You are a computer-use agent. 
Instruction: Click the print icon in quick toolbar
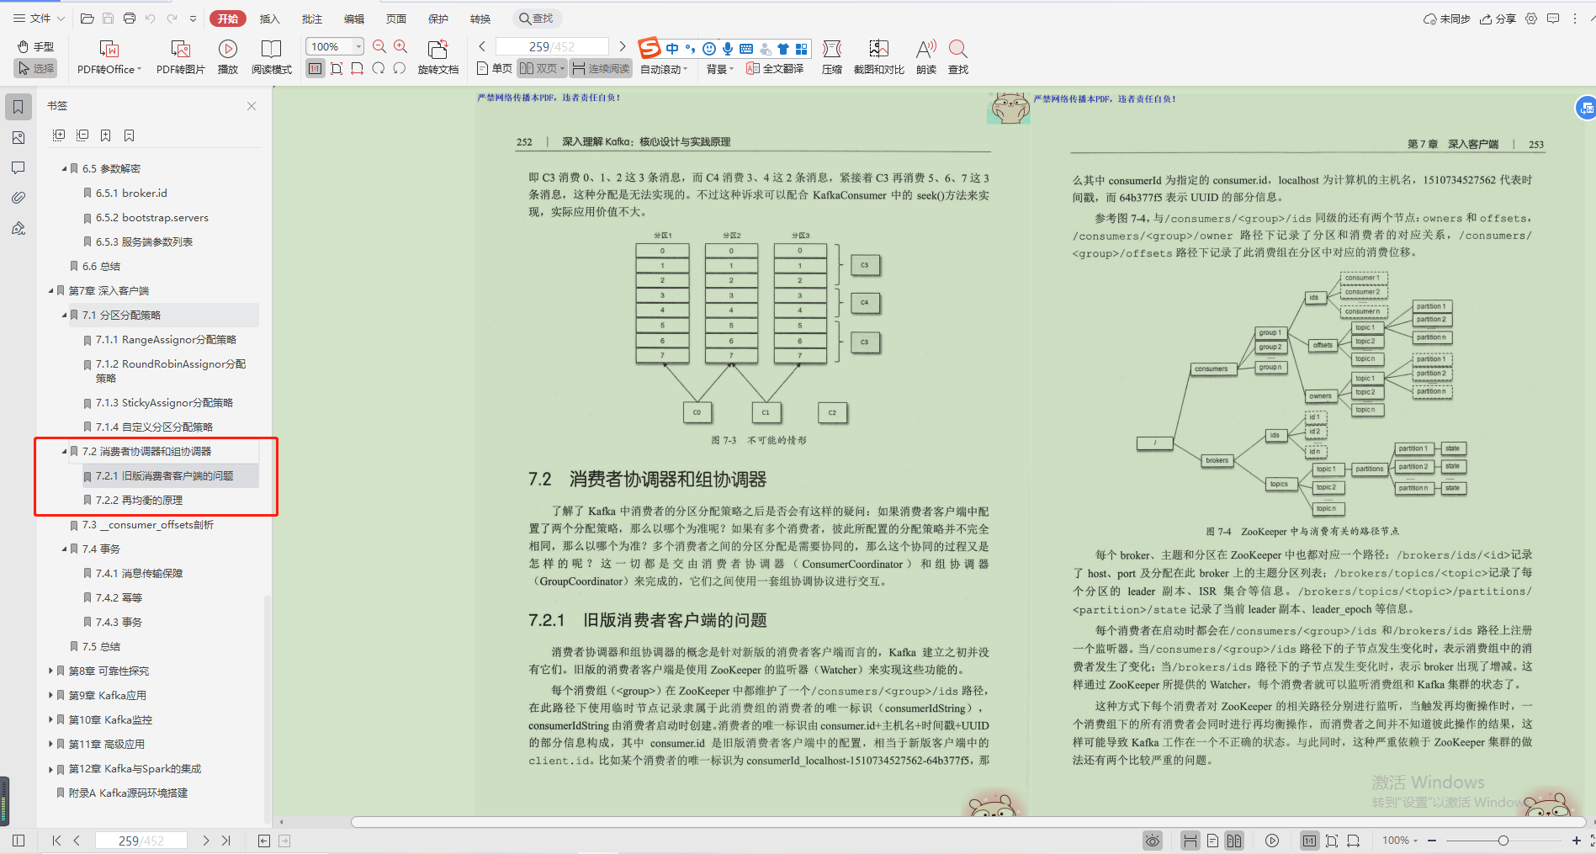pyautogui.click(x=129, y=19)
